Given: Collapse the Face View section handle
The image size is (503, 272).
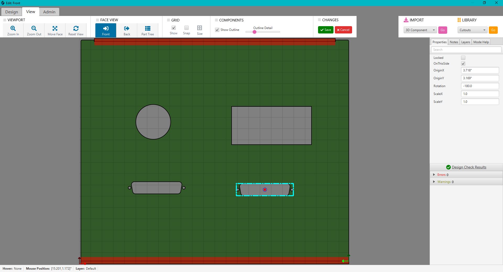Looking at the screenshot, I should click(97, 20).
